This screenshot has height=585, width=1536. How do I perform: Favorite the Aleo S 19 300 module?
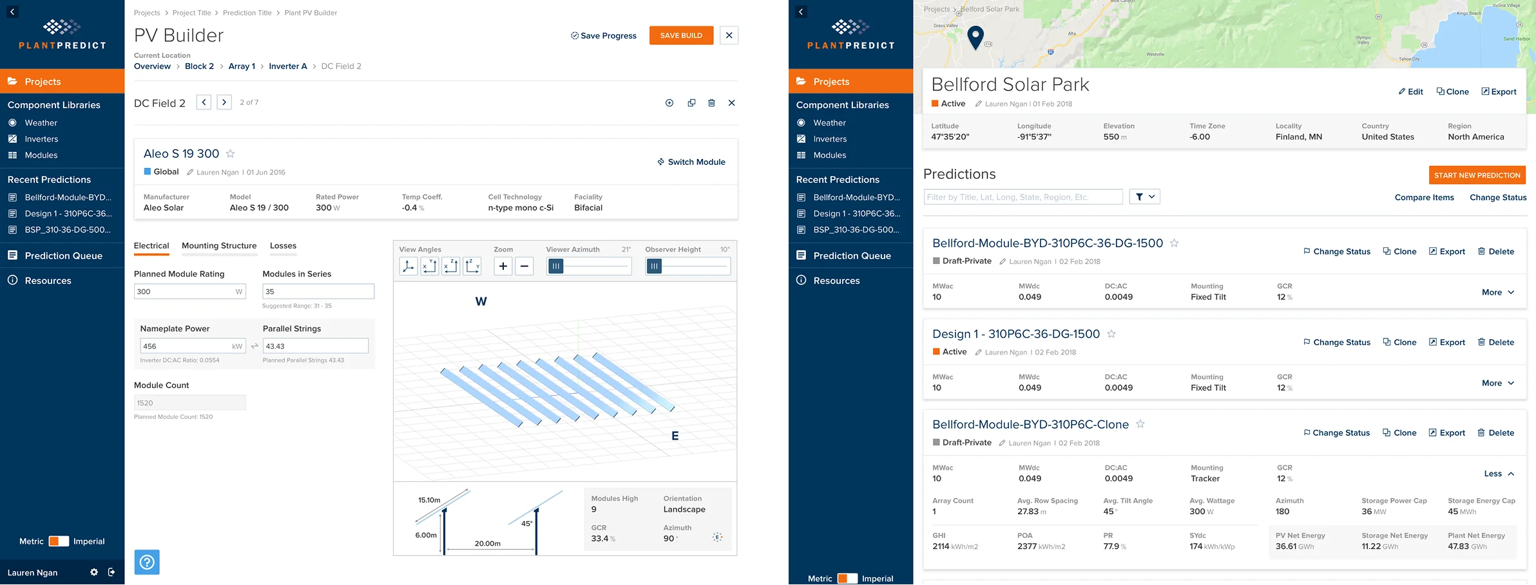pos(230,154)
